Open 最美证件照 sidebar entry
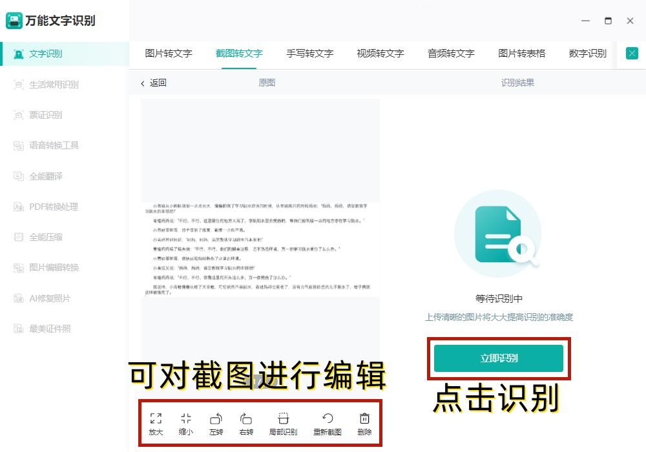 [x=50, y=329]
